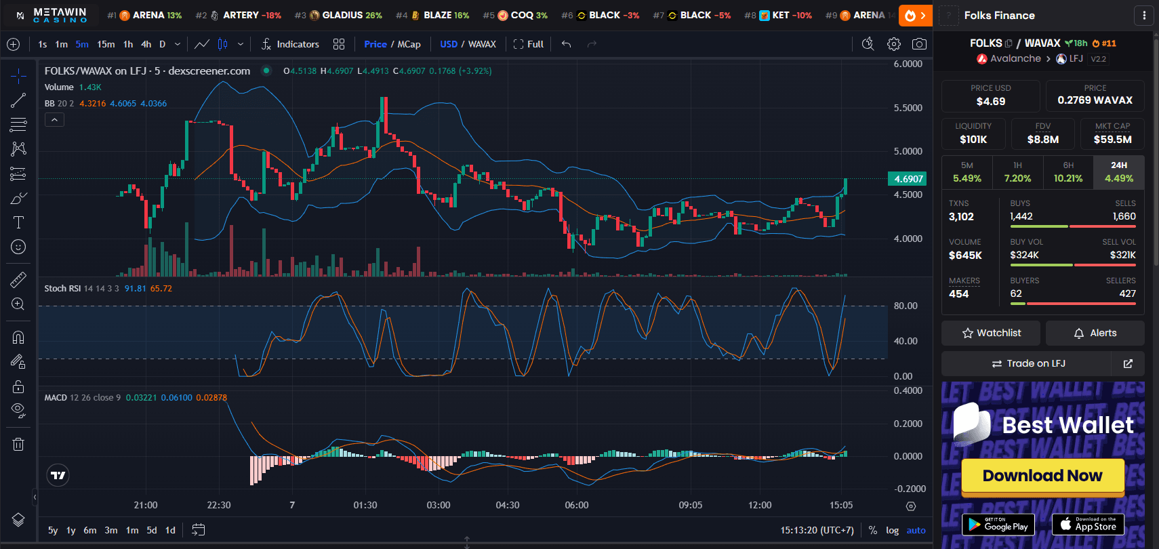Select the ruler measure tool
1159x549 pixels.
coord(18,279)
